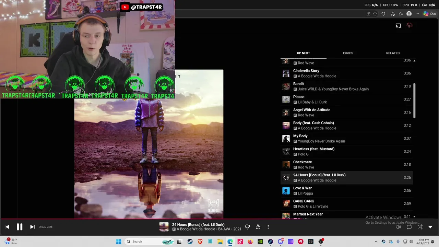439x247 pixels.
Task: Open browser split screen icon
Action: coord(368,14)
